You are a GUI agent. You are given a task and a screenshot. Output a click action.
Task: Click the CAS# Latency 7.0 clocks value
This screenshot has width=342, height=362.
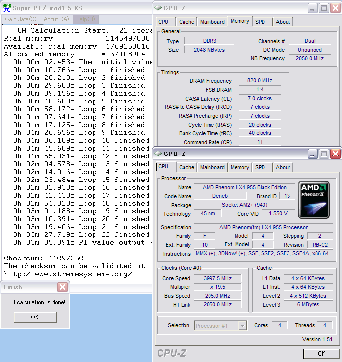point(260,98)
